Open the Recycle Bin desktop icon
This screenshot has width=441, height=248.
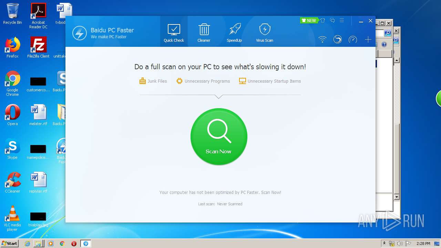pos(12,14)
